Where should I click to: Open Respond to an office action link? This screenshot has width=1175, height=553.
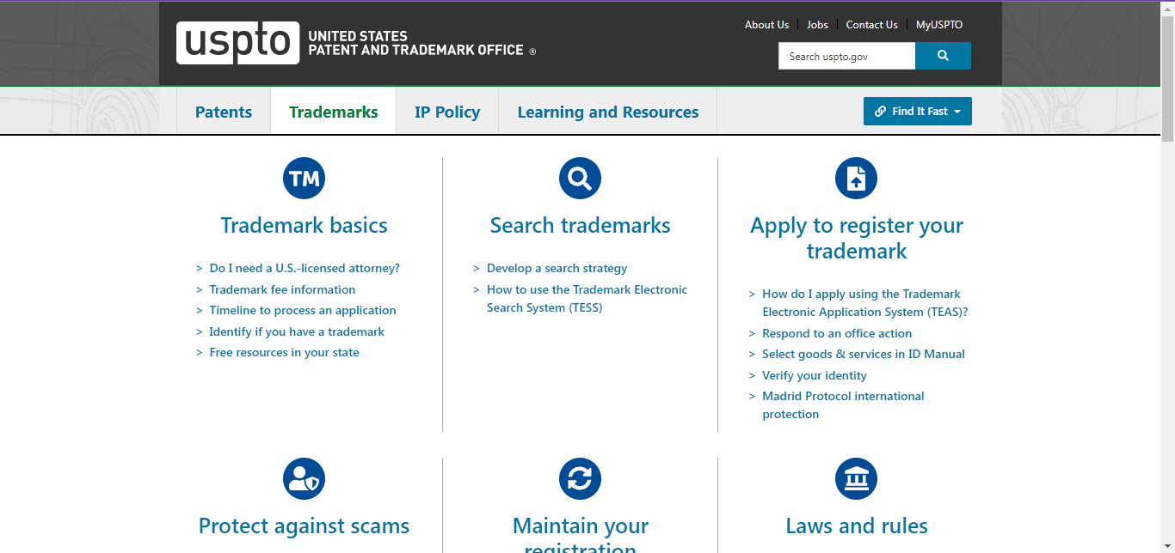point(836,333)
